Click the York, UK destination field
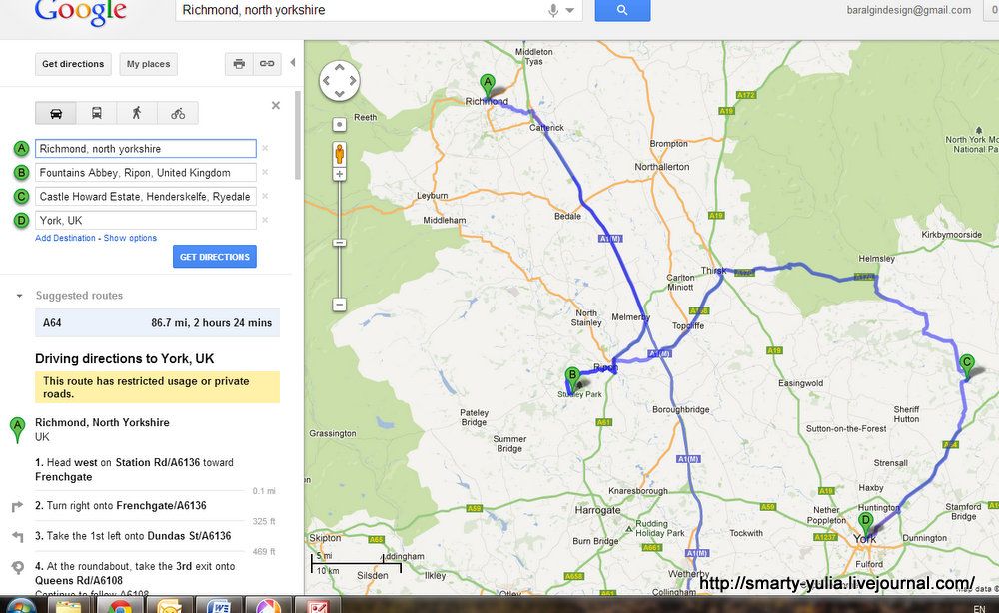This screenshot has height=613, width=999. tap(146, 221)
